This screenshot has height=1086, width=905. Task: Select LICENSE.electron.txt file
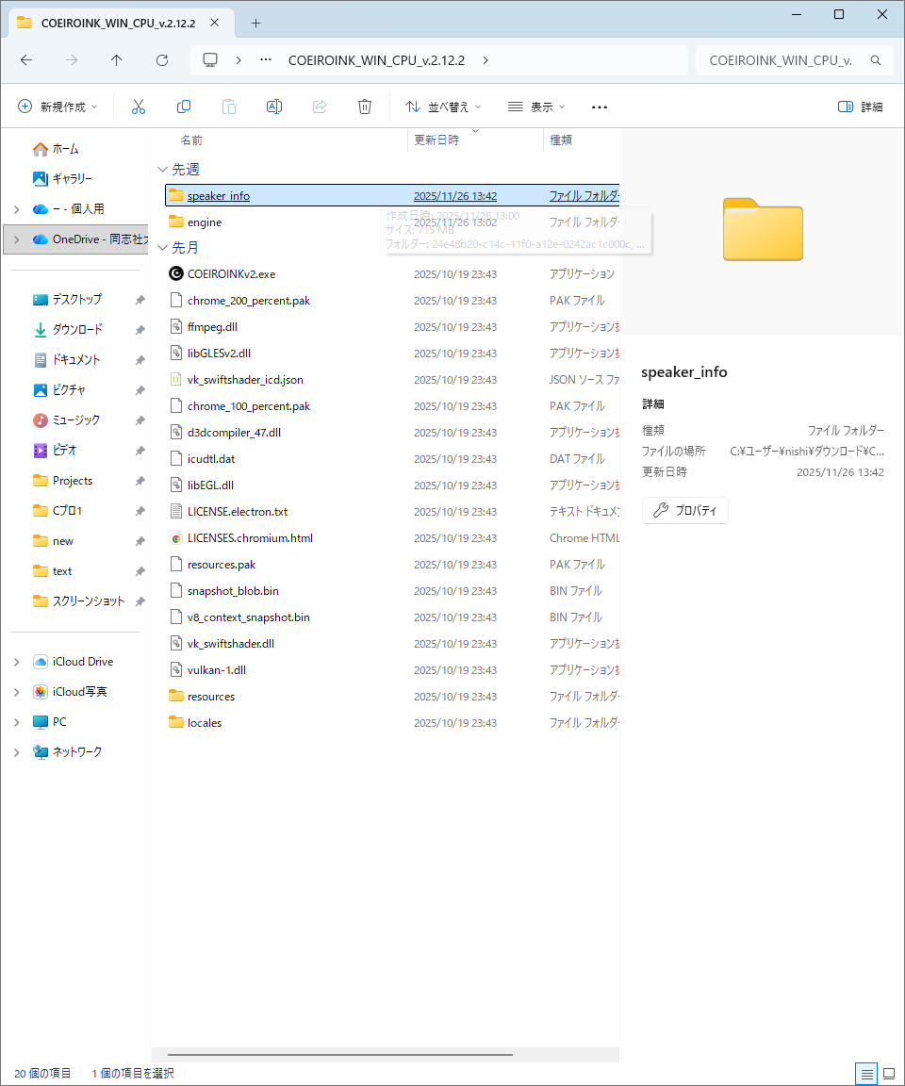pyautogui.click(x=392, y=512)
